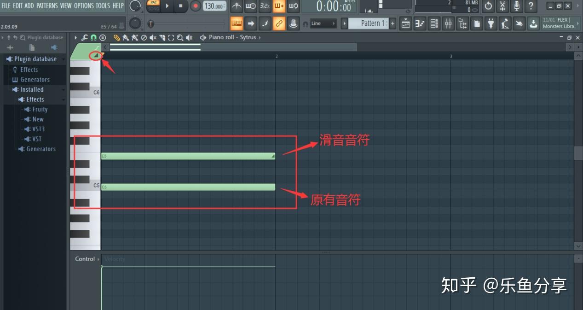
Task: Open the Channel rack icon
Action: click(434, 23)
